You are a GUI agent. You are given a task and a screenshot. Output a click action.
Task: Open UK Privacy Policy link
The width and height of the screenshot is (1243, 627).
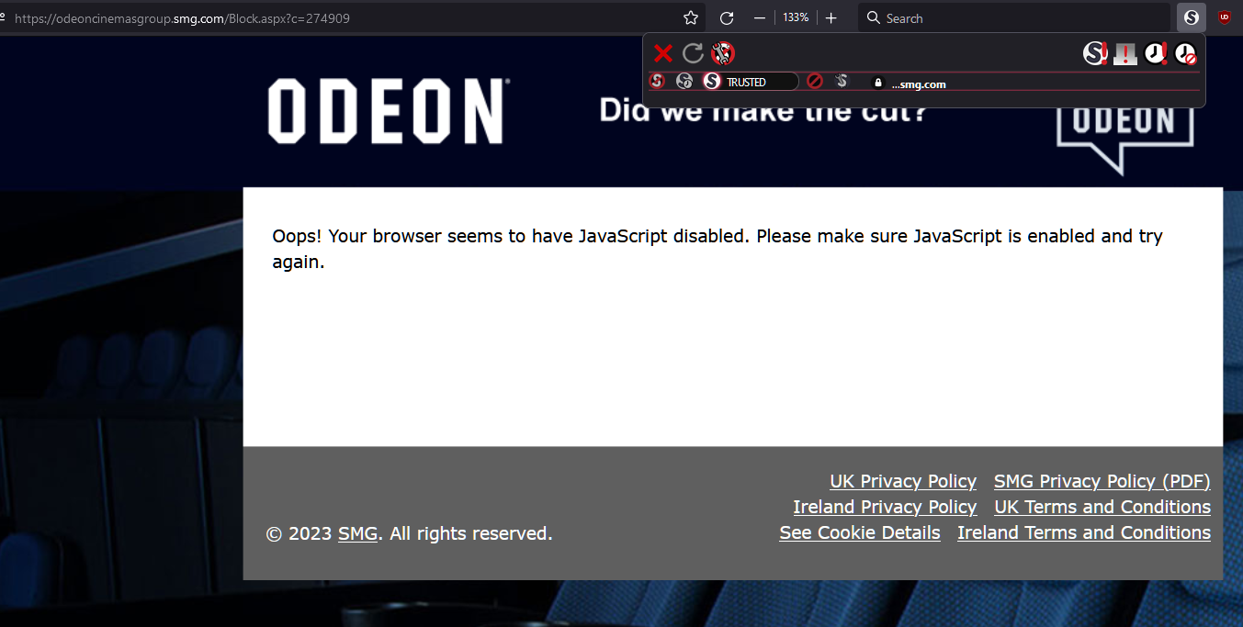pos(903,481)
